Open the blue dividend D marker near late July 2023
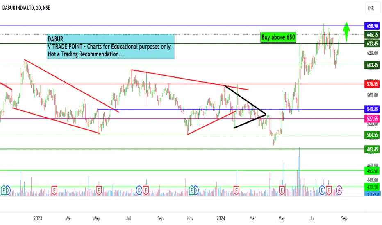This screenshot has width=382, height=225. (x=139, y=190)
